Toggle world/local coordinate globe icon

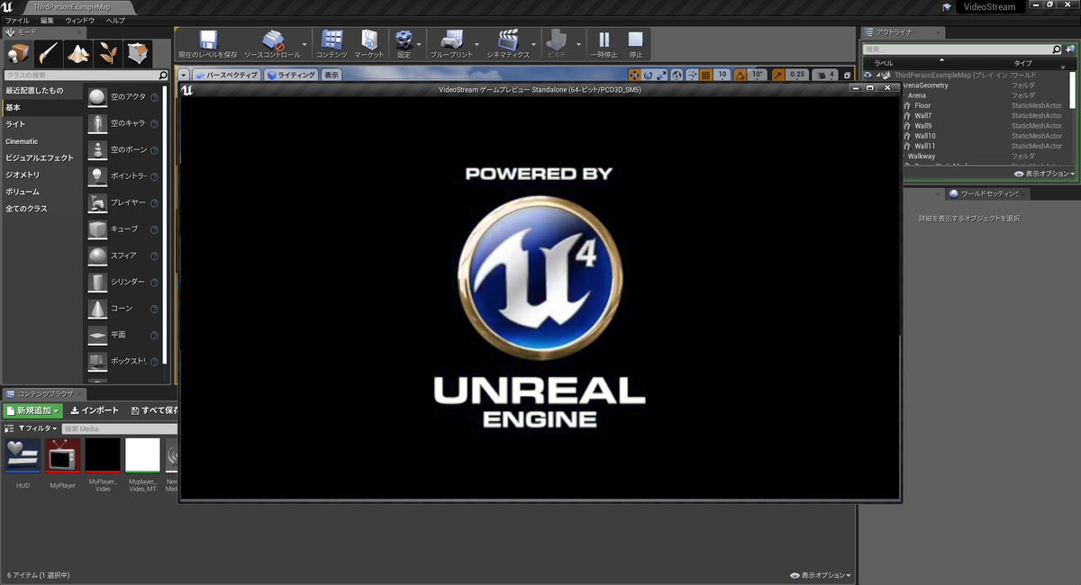click(678, 75)
